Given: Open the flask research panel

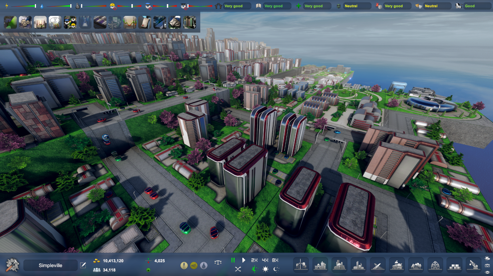Looking at the screenshot, I should (85, 22).
